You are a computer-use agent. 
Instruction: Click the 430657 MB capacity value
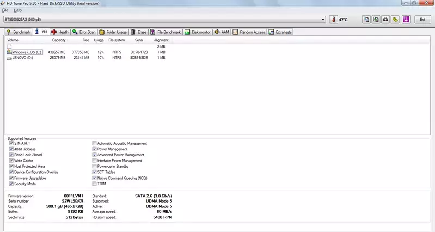[x=57, y=52]
